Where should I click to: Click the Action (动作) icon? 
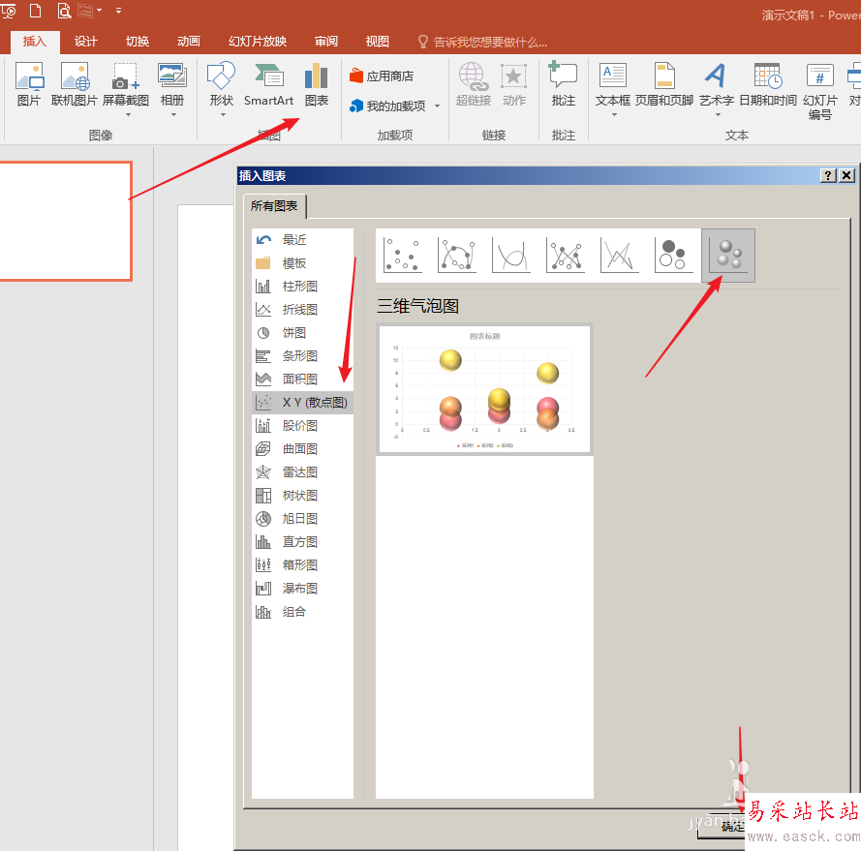click(x=514, y=84)
